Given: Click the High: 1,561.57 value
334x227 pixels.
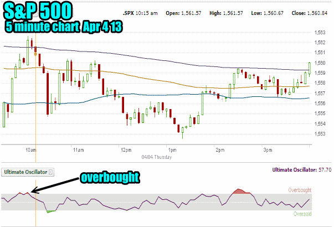Looking at the screenshot, I should (226, 13).
